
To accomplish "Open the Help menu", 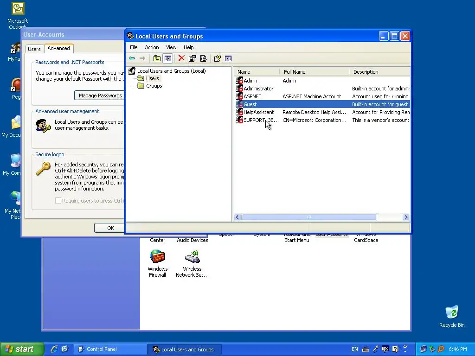I will pyautogui.click(x=188, y=47).
